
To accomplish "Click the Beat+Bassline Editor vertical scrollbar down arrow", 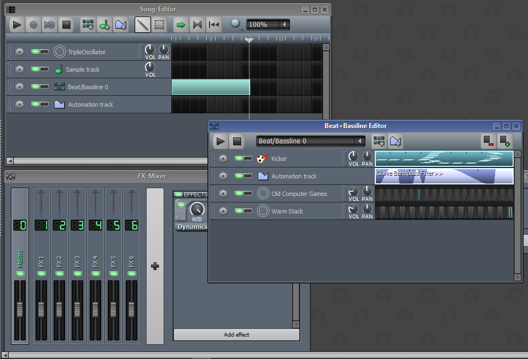I will (518, 277).
